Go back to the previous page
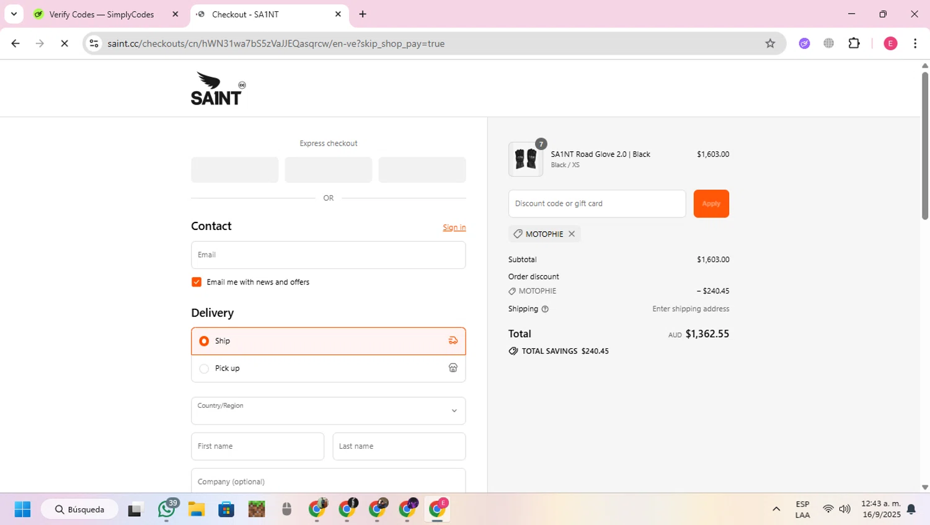 tap(15, 43)
